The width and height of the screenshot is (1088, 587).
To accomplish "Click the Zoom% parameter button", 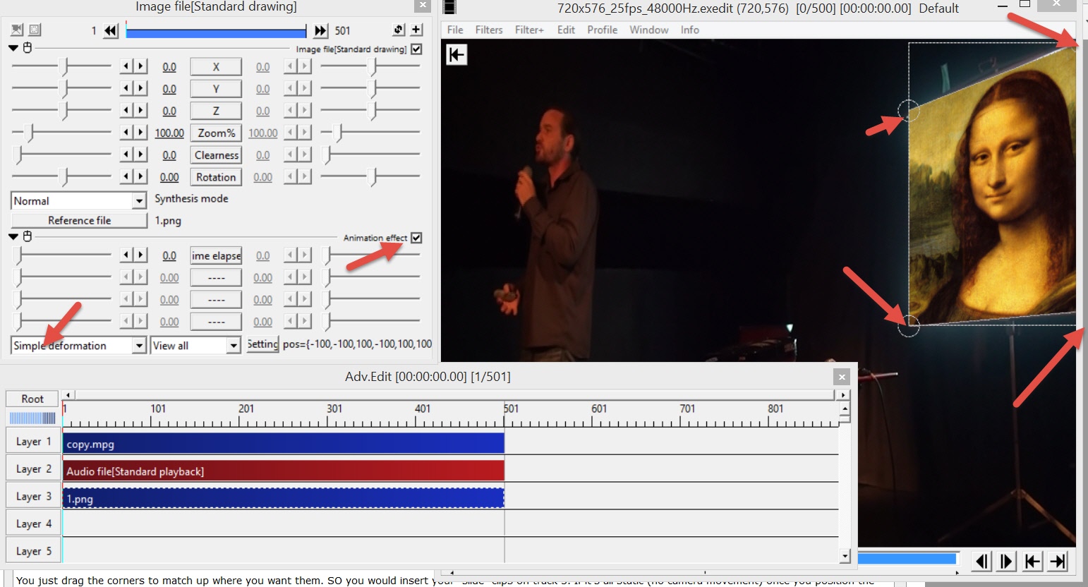I will pos(216,133).
